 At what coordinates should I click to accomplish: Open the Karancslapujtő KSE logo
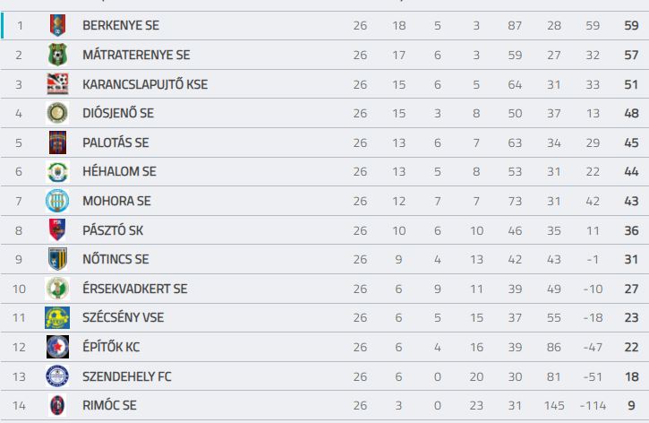click(x=57, y=84)
